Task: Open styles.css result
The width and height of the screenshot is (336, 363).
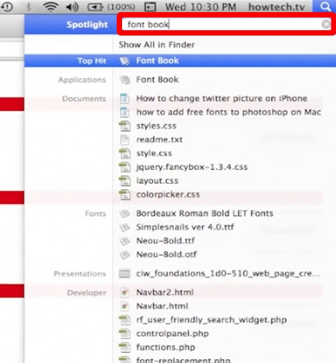Action: 156,126
